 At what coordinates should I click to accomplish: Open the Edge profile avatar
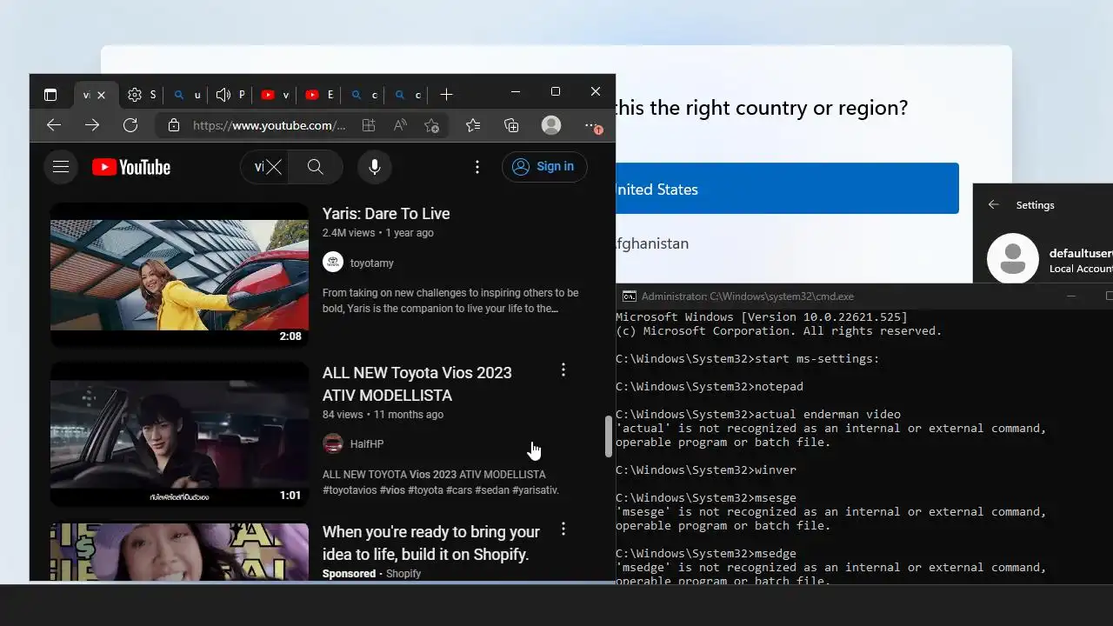[x=551, y=125]
